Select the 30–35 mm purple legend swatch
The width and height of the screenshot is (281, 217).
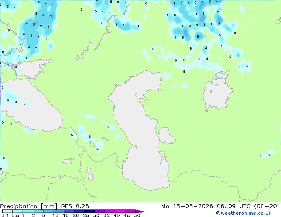(x=100, y=211)
